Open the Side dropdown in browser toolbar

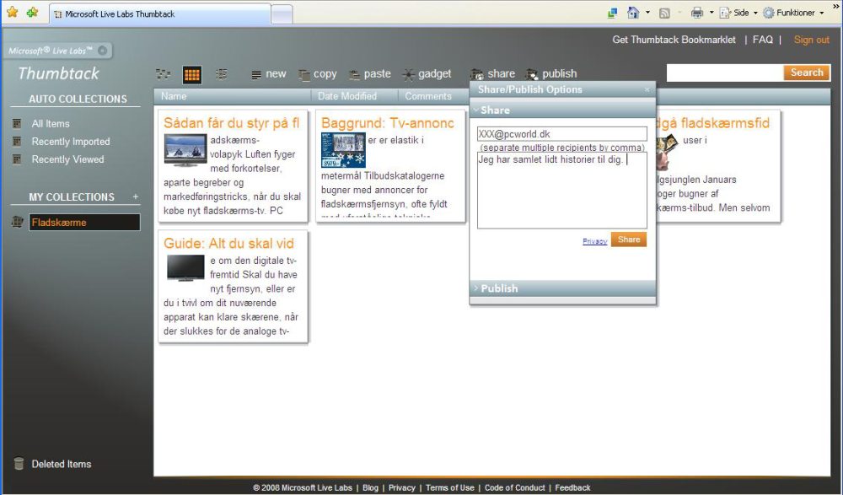tap(738, 13)
